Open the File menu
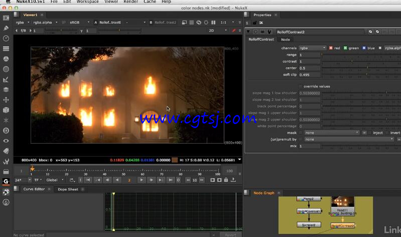 pos(54,2)
